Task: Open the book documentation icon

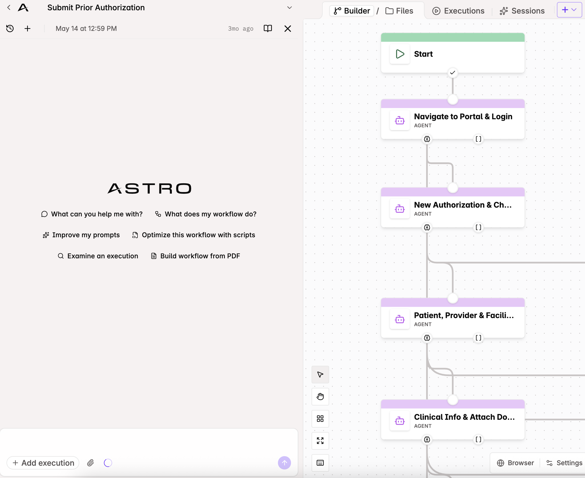Action: [268, 28]
